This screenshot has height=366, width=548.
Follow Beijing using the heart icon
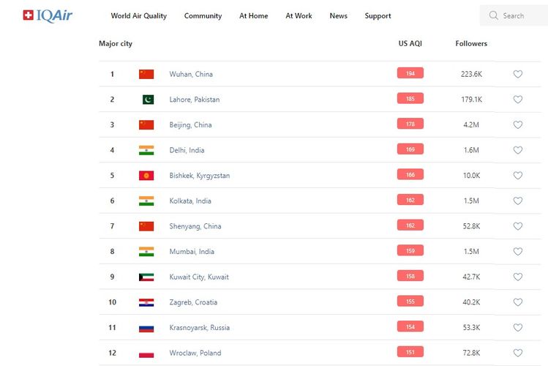pyautogui.click(x=518, y=125)
